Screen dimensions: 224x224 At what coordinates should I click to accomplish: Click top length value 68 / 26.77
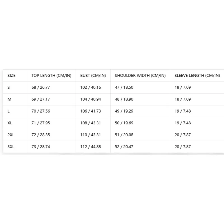[x=41, y=87]
